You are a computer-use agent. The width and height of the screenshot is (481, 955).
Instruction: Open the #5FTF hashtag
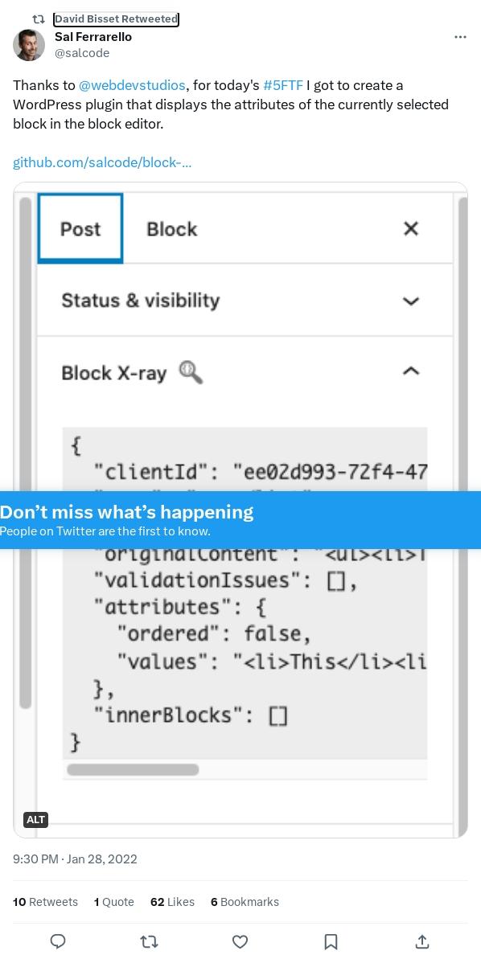coord(283,84)
